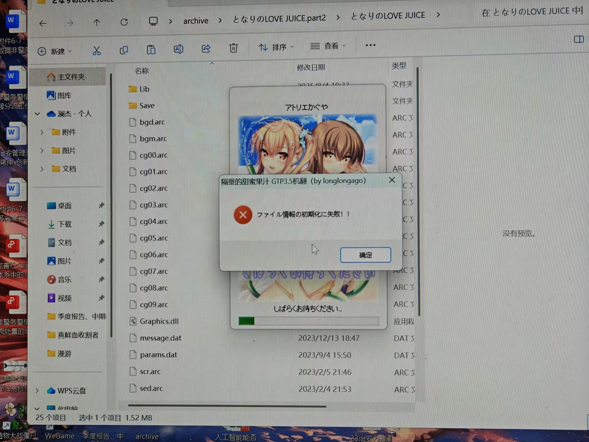Open WeGame from the taskbar
The height and width of the screenshot is (442, 589).
point(60,436)
